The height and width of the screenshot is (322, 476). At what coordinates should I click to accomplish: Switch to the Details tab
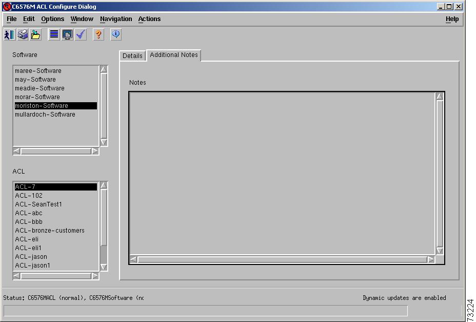click(x=132, y=56)
